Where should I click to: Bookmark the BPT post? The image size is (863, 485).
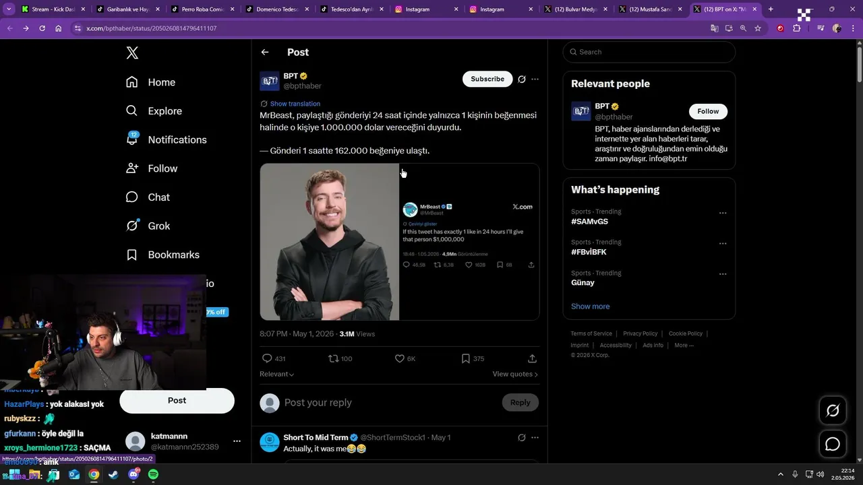(465, 358)
